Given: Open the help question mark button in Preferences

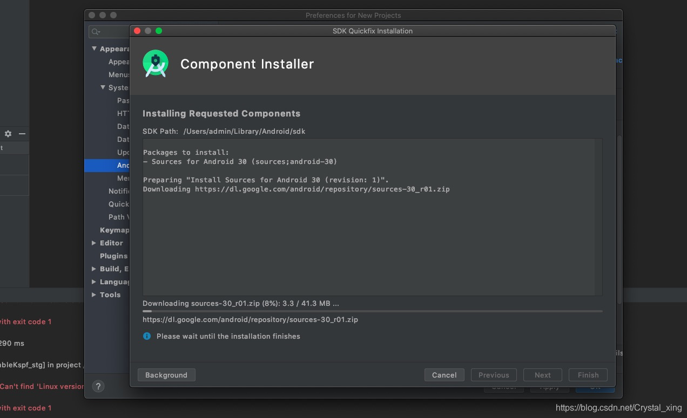Looking at the screenshot, I should pyautogui.click(x=98, y=386).
